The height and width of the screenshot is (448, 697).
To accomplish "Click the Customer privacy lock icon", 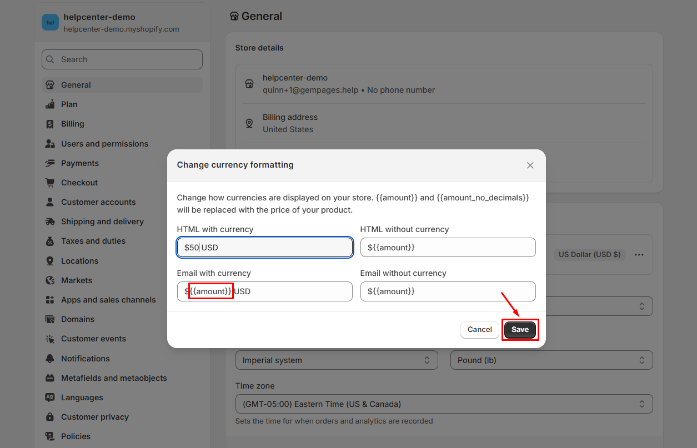I will 50,417.
